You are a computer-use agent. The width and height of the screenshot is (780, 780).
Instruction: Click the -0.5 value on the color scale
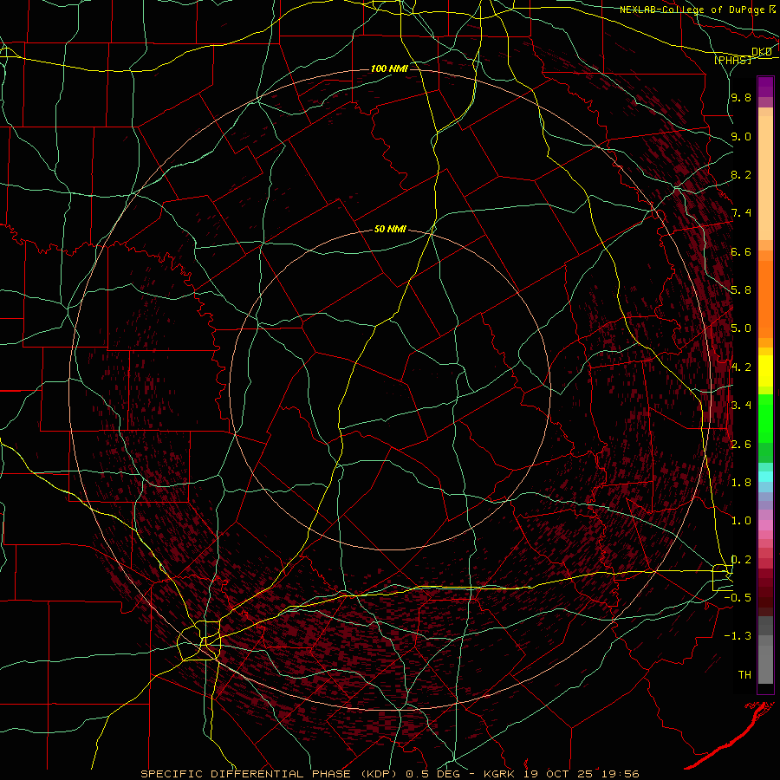738,598
